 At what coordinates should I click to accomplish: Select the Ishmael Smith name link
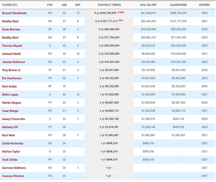pos(12,54)
